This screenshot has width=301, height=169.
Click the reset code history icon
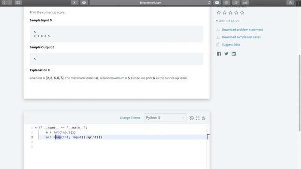point(191,118)
